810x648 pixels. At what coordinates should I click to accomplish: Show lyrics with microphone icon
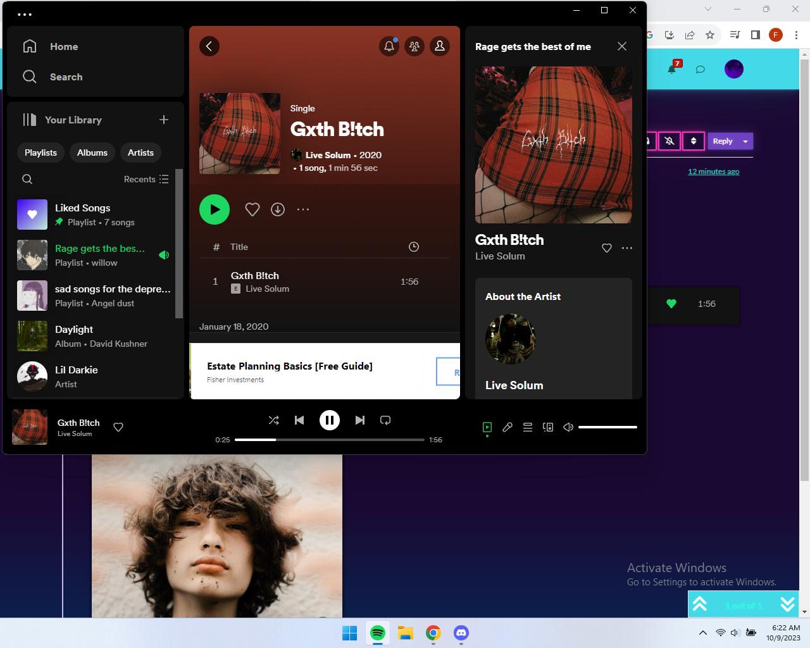[x=508, y=427]
